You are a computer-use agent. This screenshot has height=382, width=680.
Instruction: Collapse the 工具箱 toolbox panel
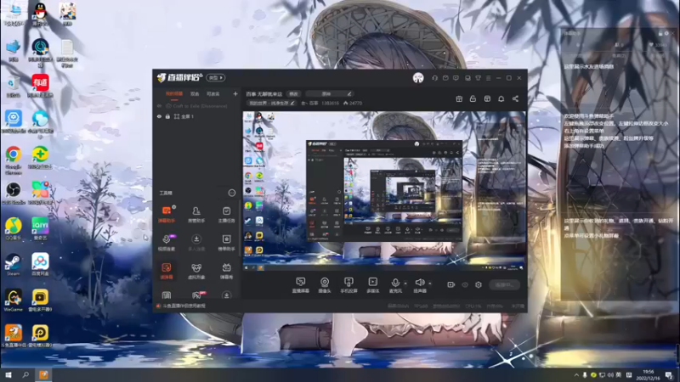231,193
